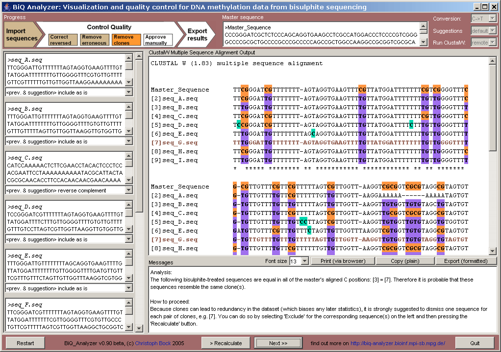Click seq_F box scroll up arrow
Screen dimensions: 501x352
click(x=129, y=303)
